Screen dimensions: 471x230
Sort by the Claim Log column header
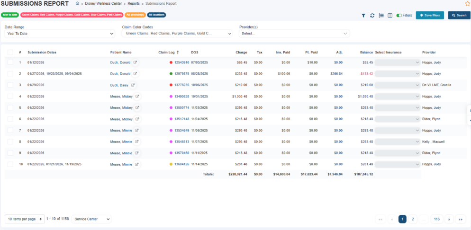click(166, 53)
